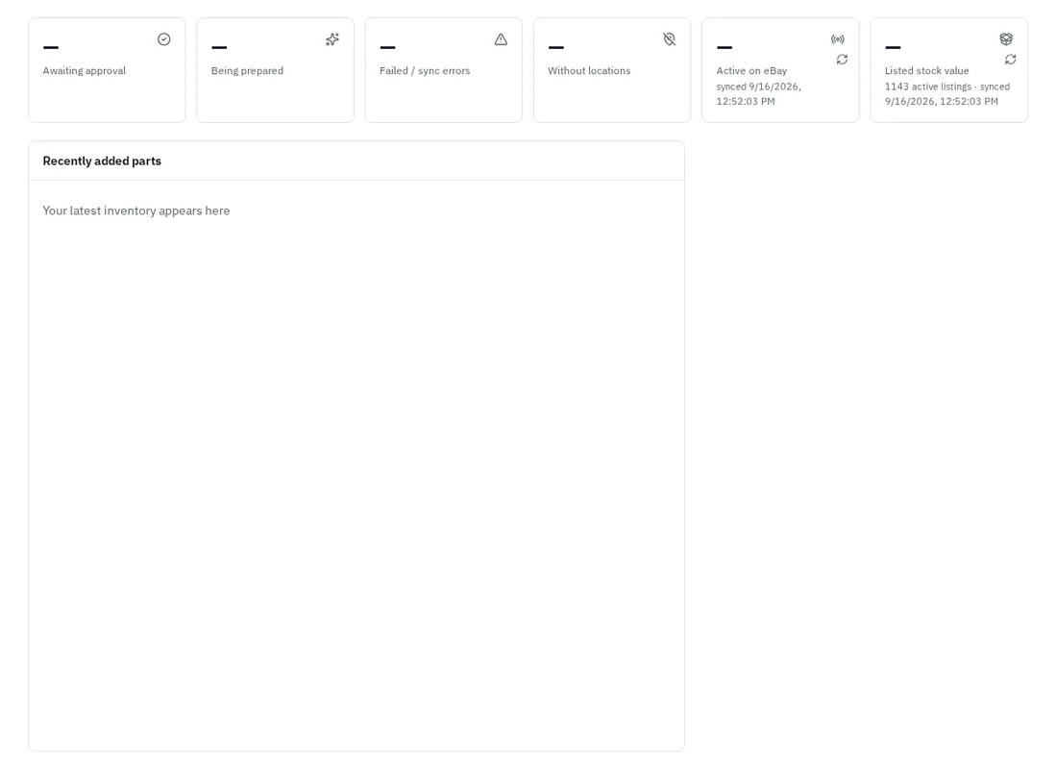This screenshot has width=1056, height=769.
Task: Select the Active on eBay label
Action: pos(751,71)
